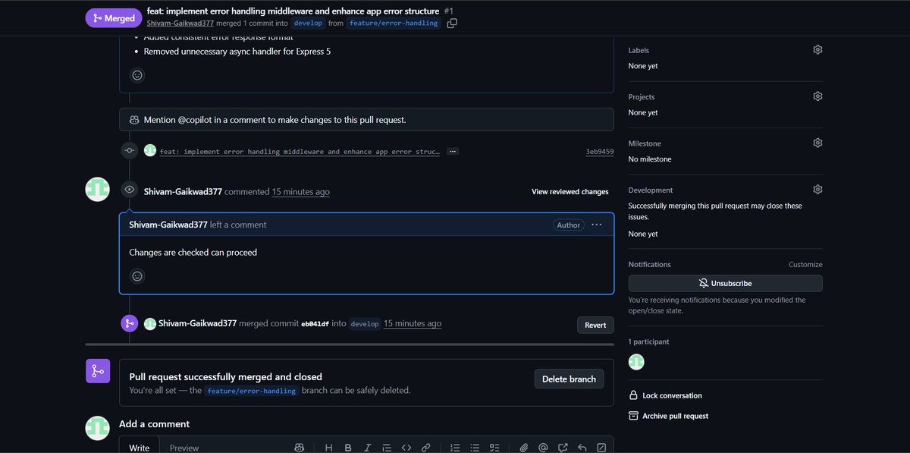Click Archive pull request
910x453 pixels.
(669, 416)
